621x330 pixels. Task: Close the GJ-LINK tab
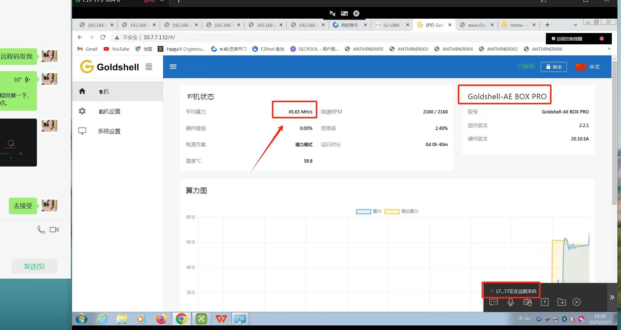pyautogui.click(x=408, y=25)
